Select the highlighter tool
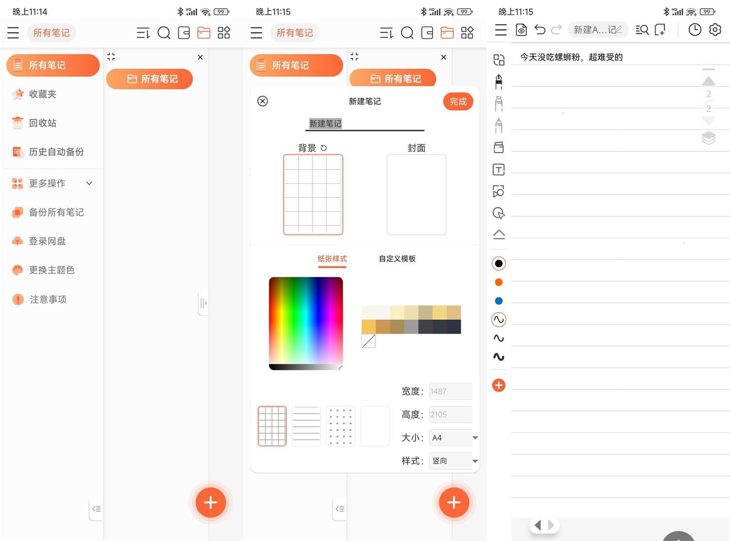Viewport: 730px width, 541px height. pos(498,103)
